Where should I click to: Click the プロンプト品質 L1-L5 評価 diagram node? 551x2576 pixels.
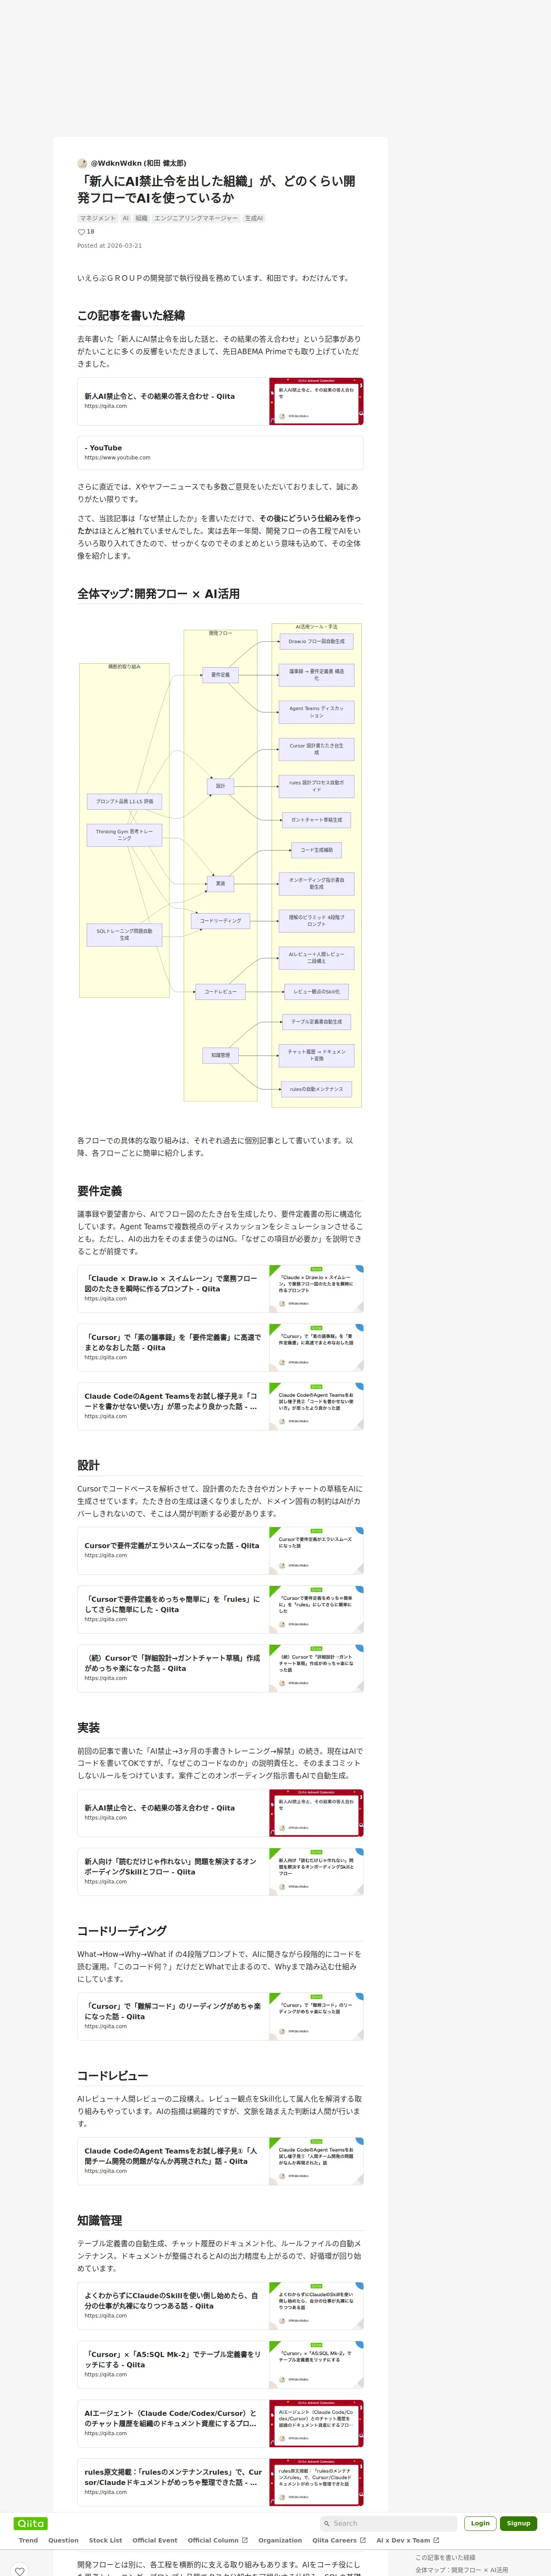[124, 802]
